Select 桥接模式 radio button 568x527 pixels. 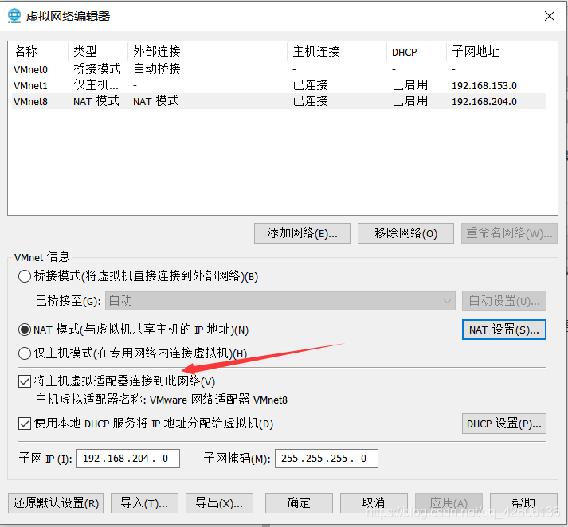[25, 276]
